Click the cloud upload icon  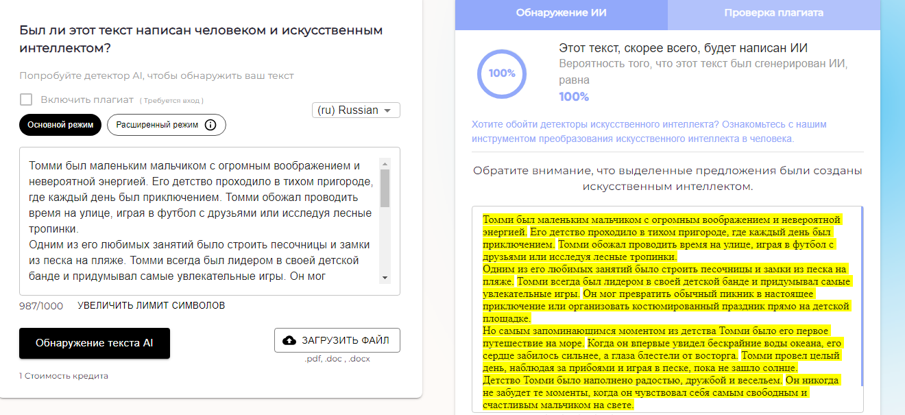(x=289, y=340)
